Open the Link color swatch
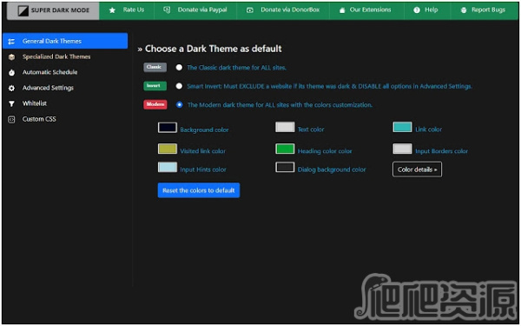 [402, 127]
